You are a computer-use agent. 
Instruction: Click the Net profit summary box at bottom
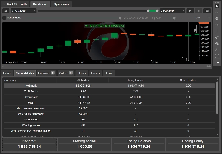pos(29,144)
